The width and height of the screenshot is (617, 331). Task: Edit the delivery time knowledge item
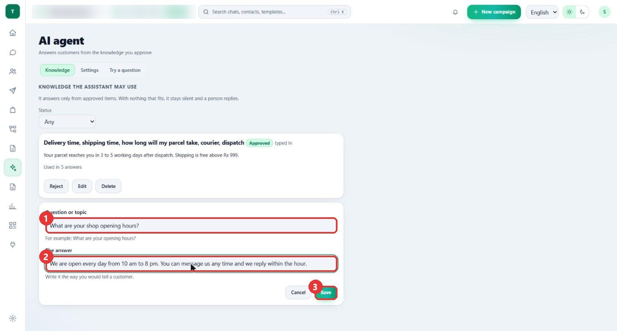pos(82,186)
